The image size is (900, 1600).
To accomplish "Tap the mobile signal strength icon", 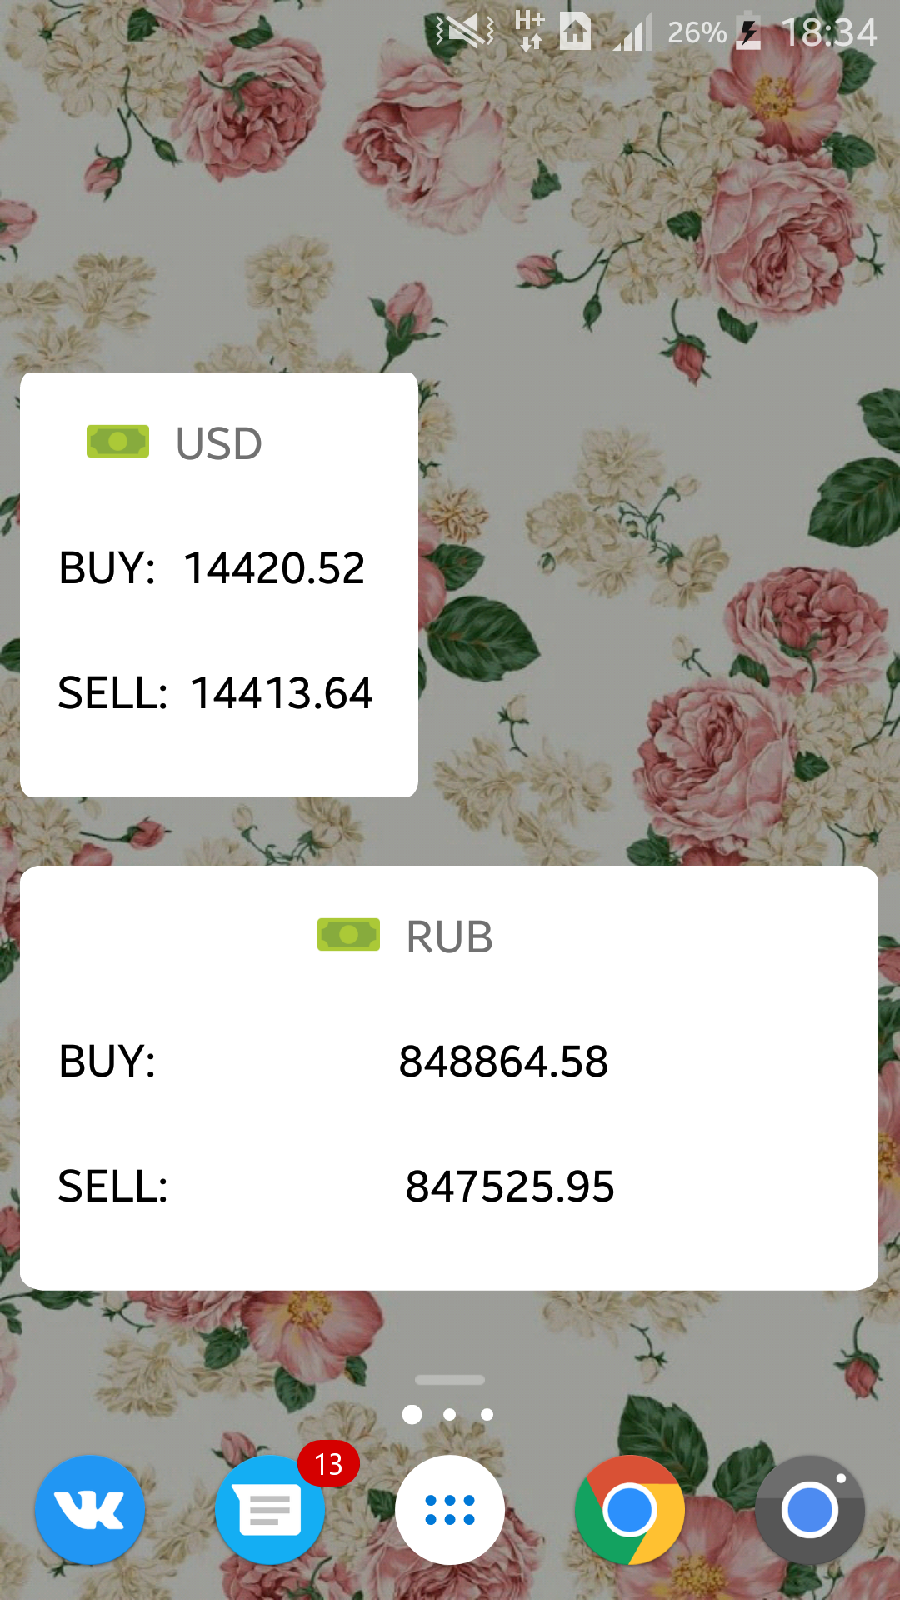I will pos(633,33).
